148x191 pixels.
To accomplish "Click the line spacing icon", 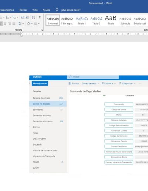I will (x=20, y=23).
